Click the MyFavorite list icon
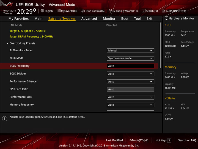The image size is (198, 149). (x=59, y=11)
